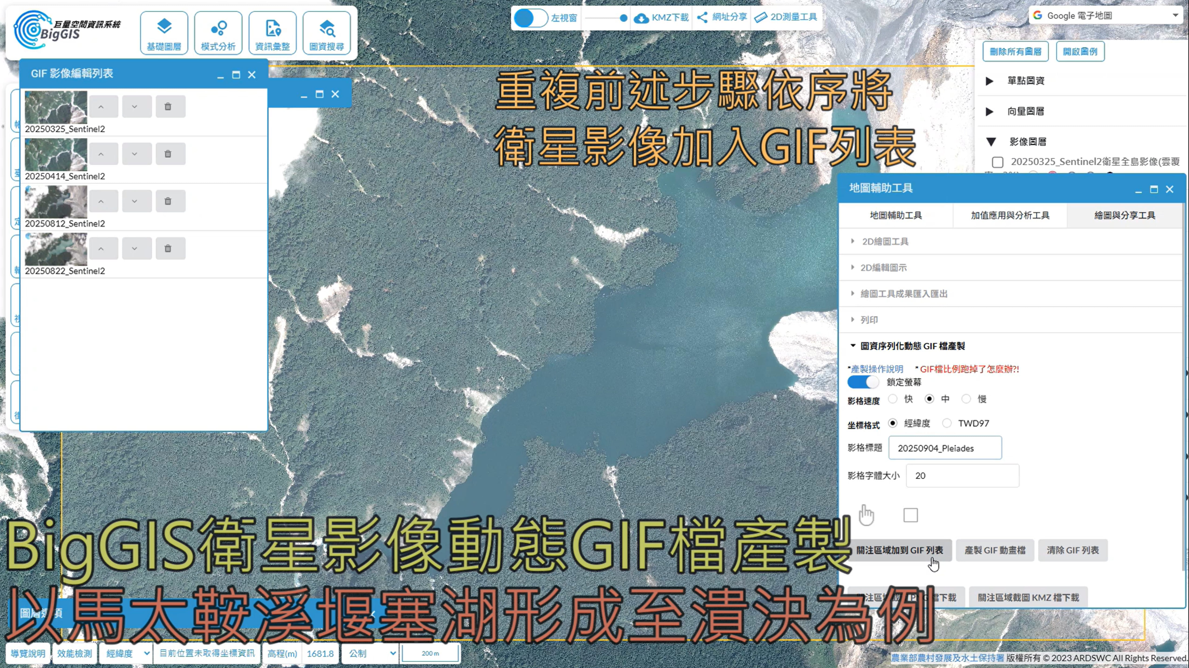Move 20250414_Sentinel2 frame down with arrow
This screenshot has height=668, width=1189.
(134, 154)
